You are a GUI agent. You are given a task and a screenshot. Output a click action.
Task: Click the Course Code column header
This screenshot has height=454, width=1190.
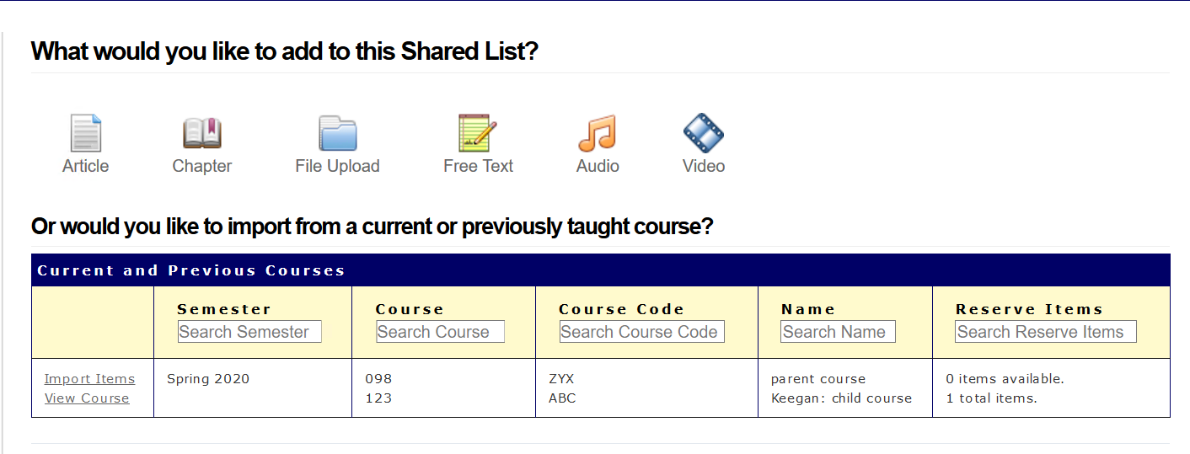621,309
